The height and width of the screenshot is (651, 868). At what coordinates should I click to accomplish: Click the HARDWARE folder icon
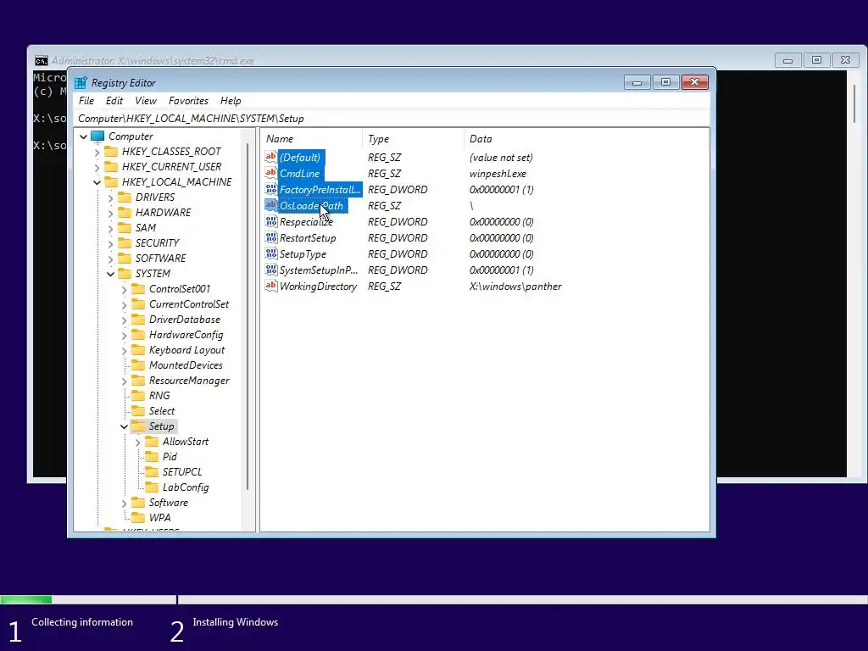pos(125,213)
